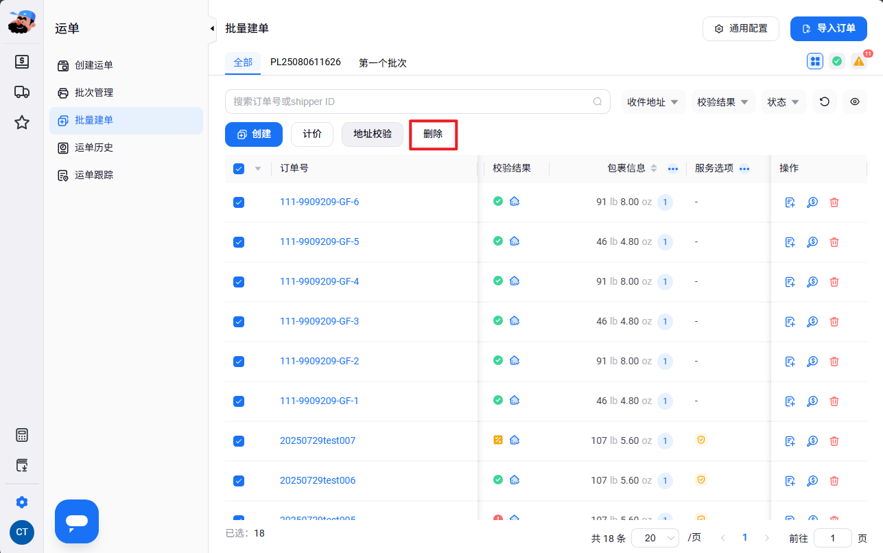Open the 校验结果 filter dropdown
Viewport: 883px width, 553px height.
click(723, 102)
